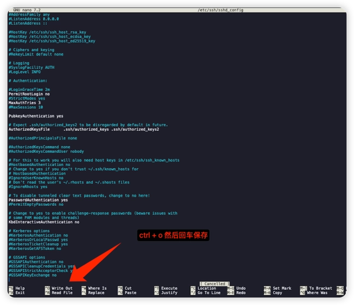This screenshot has height=305, width=354.
Task: Click the #GSSAPIAuthentication no line
Action: pos(36,262)
